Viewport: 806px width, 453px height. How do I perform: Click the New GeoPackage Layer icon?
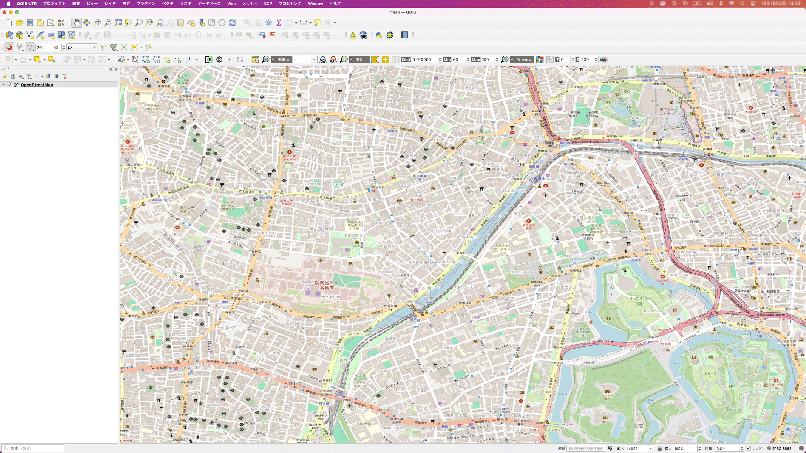(x=20, y=35)
